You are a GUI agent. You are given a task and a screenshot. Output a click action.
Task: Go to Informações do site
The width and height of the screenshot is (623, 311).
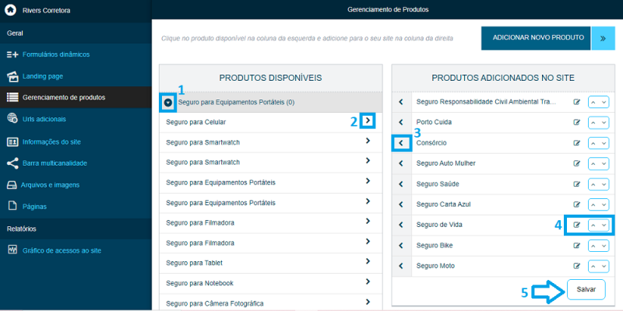51,142
